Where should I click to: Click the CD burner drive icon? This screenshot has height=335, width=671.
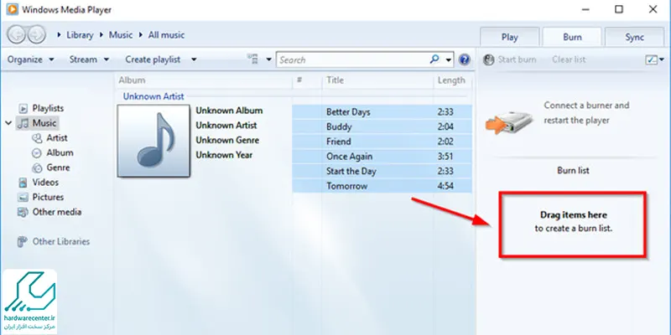tap(510, 121)
